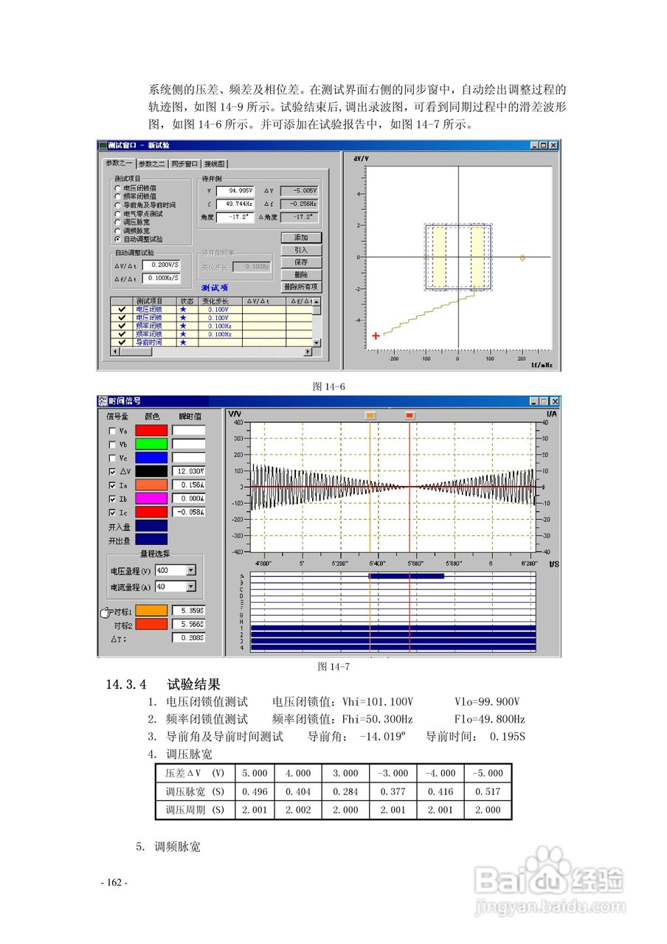Pick the 调频脉宽 radio button
This screenshot has height=944, width=667.
[x=117, y=231]
